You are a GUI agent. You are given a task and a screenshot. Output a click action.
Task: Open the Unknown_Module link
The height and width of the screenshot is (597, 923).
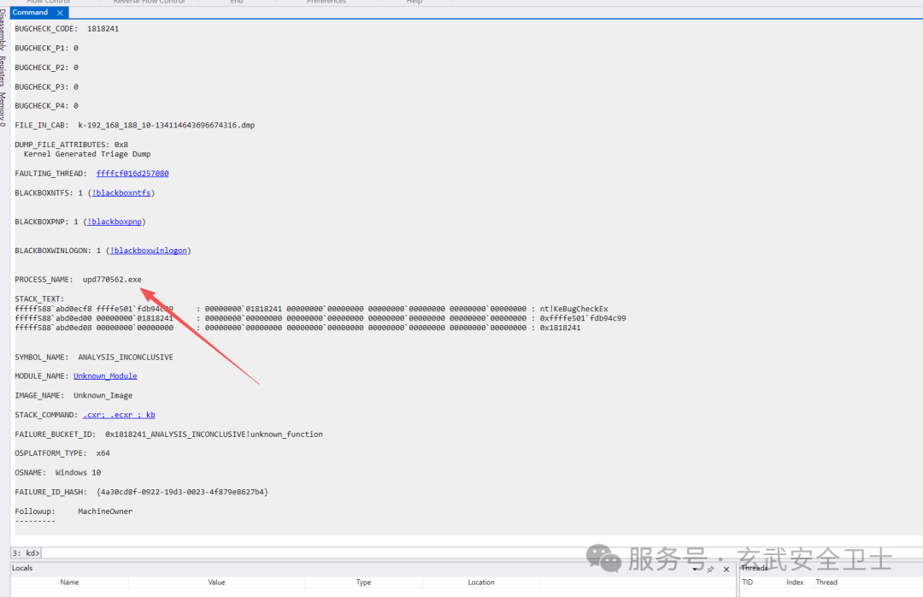click(x=105, y=376)
